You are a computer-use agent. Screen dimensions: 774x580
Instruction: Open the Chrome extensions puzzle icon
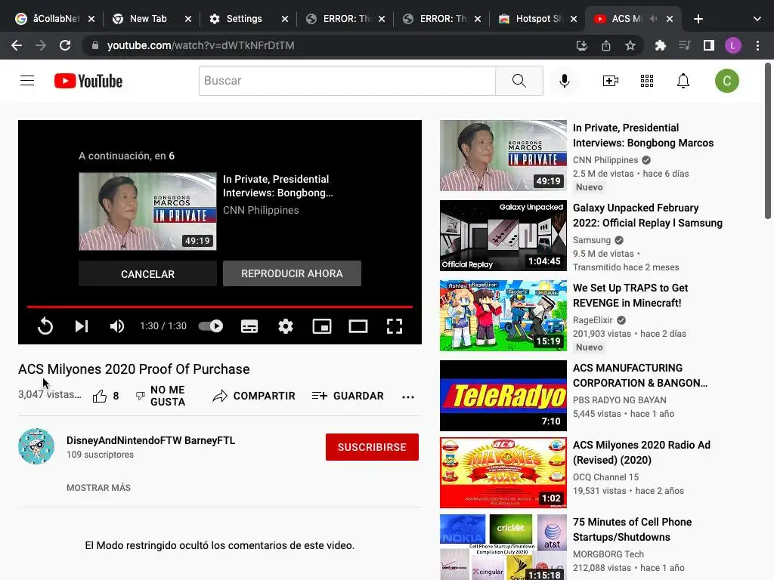click(x=660, y=45)
